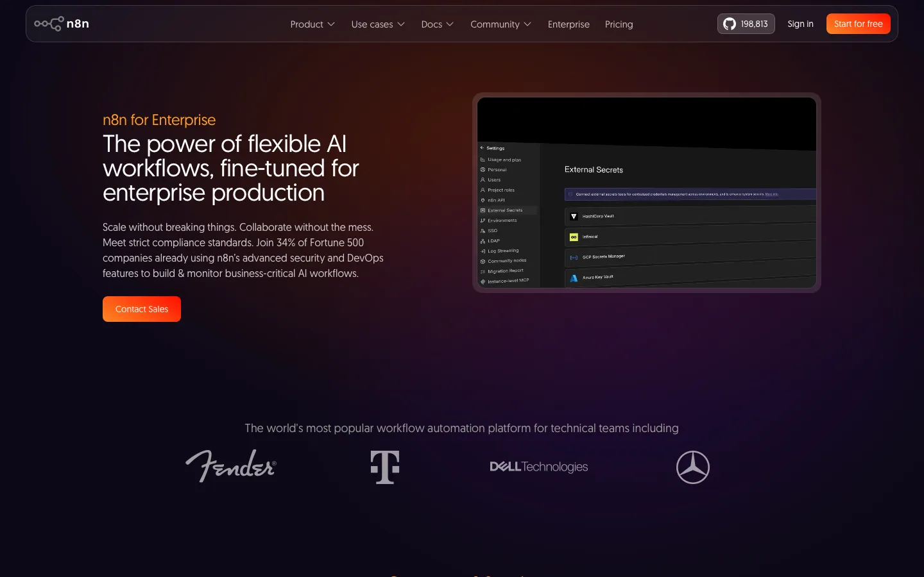The width and height of the screenshot is (924, 577).
Task: Click the LDAP network icon
Action: click(x=483, y=241)
